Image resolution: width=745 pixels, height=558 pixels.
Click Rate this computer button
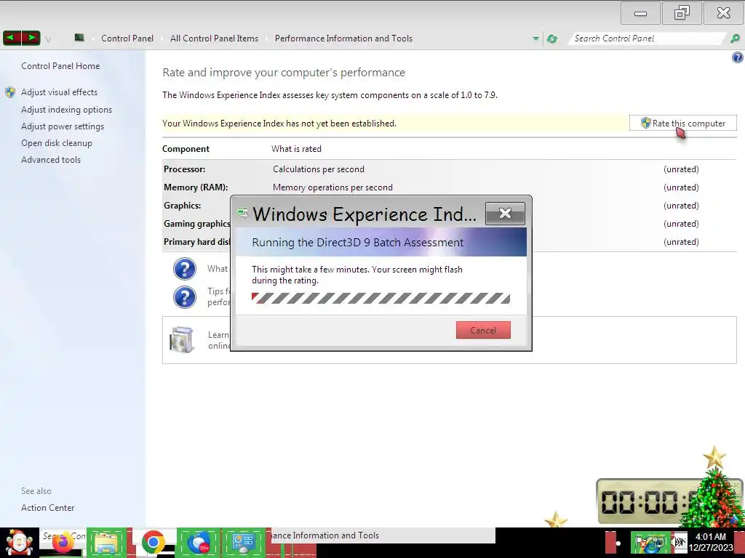click(682, 123)
